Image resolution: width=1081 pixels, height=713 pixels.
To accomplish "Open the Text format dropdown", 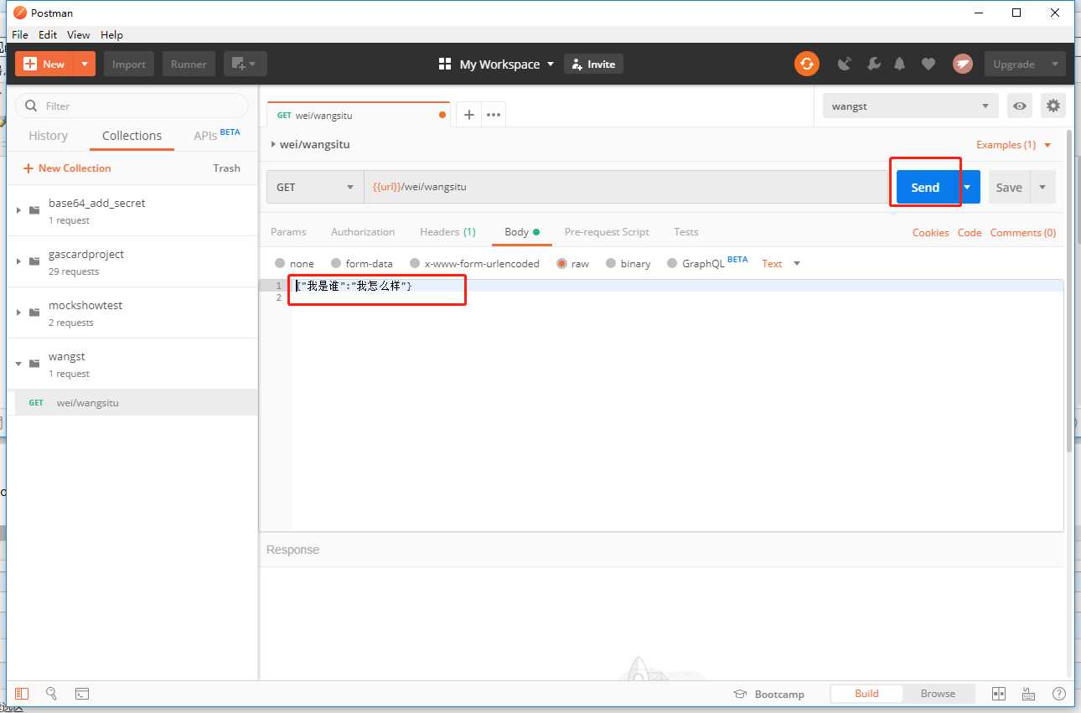I will [x=781, y=263].
